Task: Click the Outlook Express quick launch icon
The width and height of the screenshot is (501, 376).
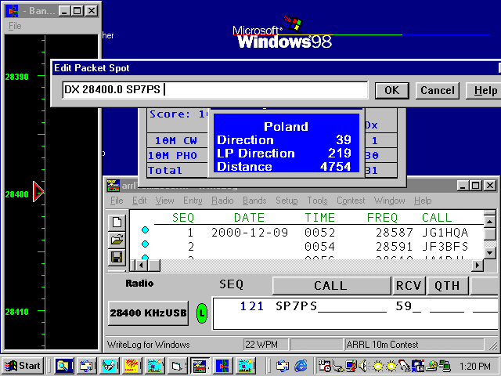Action: coord(282,366)
